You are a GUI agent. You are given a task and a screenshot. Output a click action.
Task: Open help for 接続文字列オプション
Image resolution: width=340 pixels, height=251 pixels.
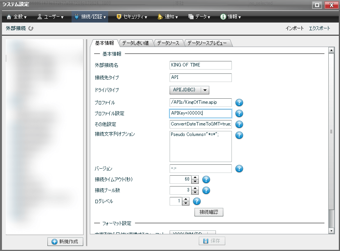tap(239, 135)
